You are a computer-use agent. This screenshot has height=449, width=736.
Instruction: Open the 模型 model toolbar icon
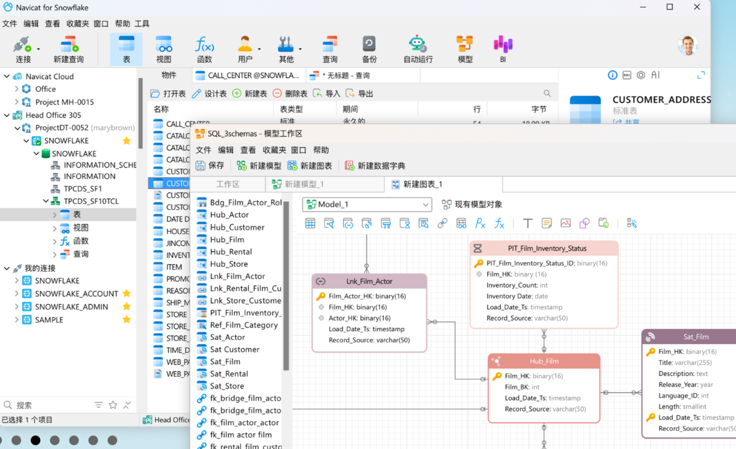point(465,49)
